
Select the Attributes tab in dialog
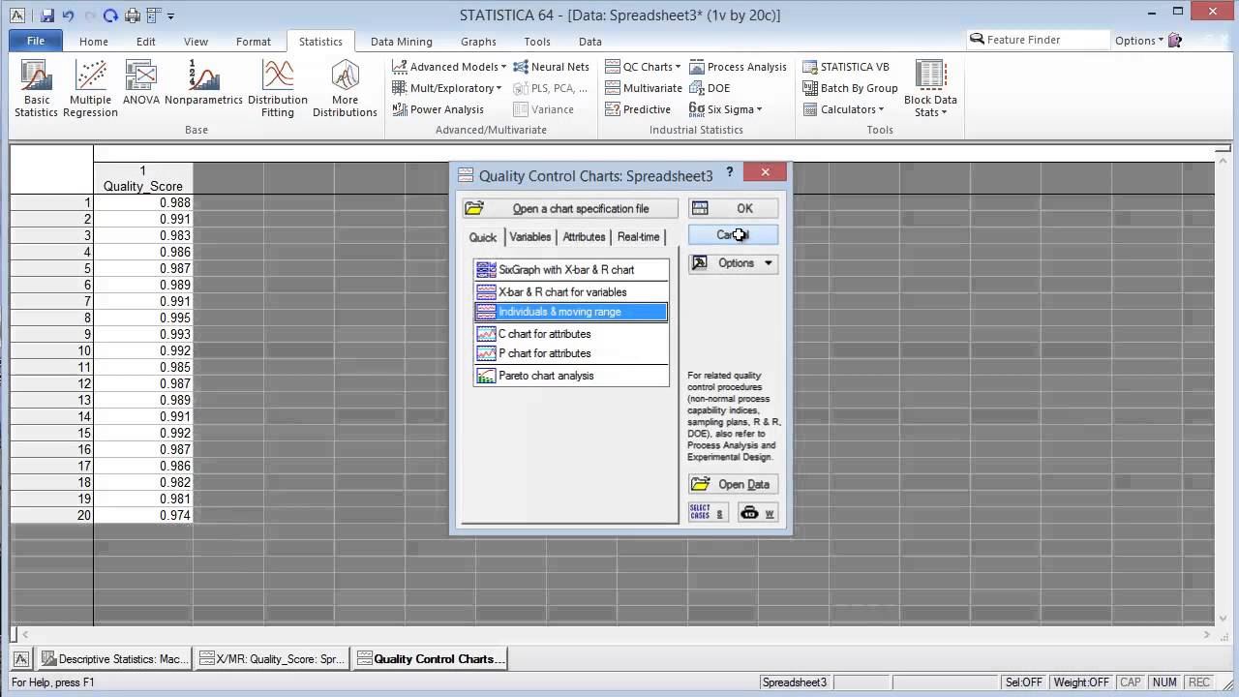(585, 237)
